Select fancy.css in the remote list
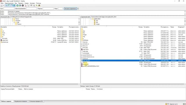Viewport: 186px width, 105px height. click(x=85, y=46)
